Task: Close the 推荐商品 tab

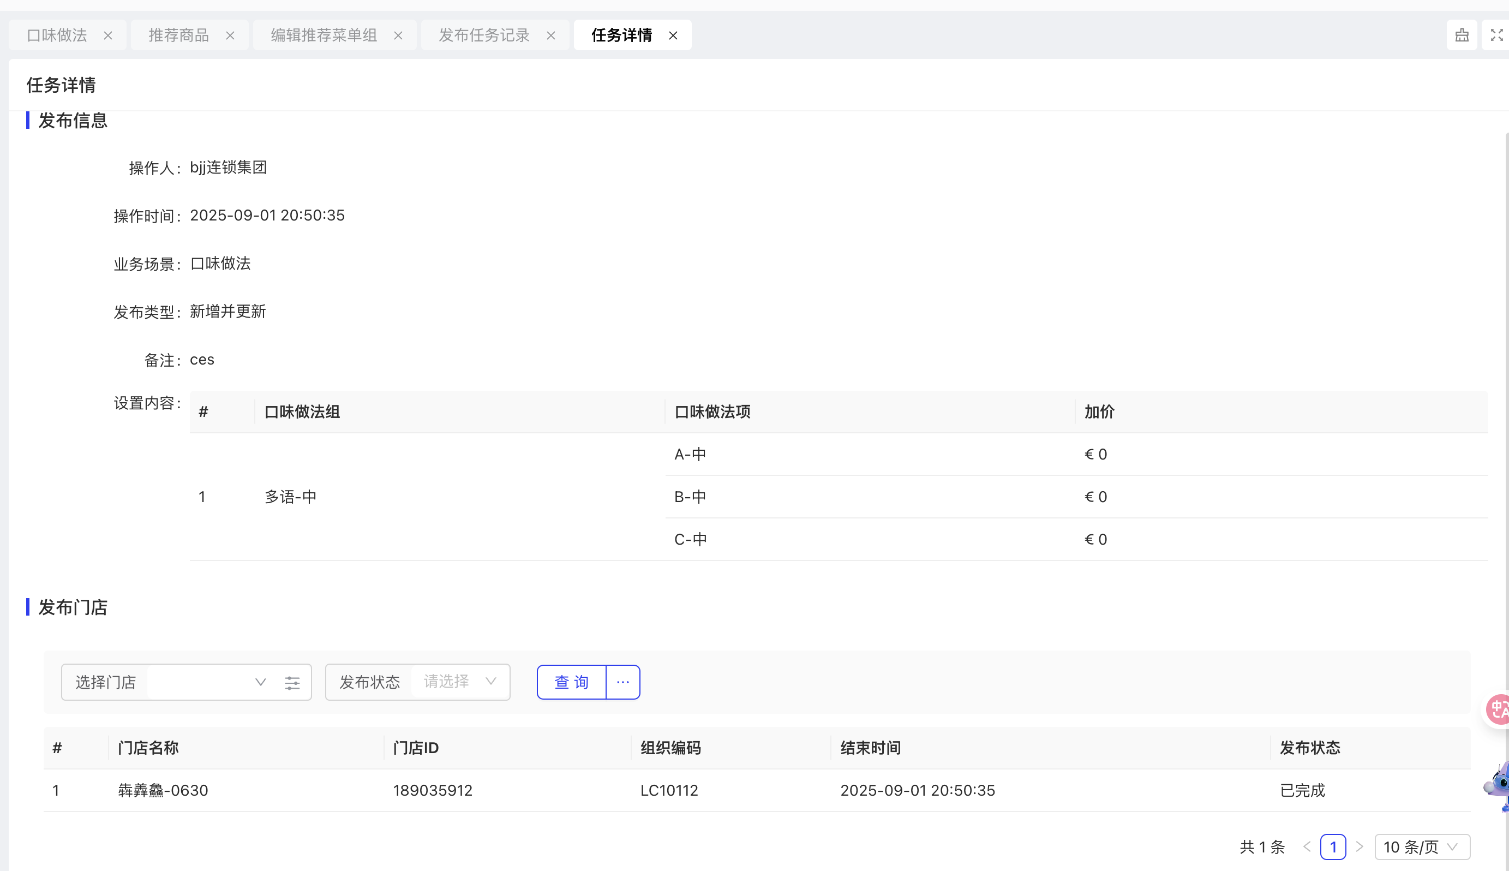Action: pos(230,36)
